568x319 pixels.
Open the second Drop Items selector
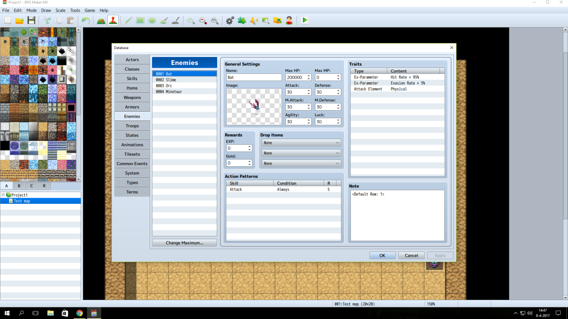click(x=301, y=153)
